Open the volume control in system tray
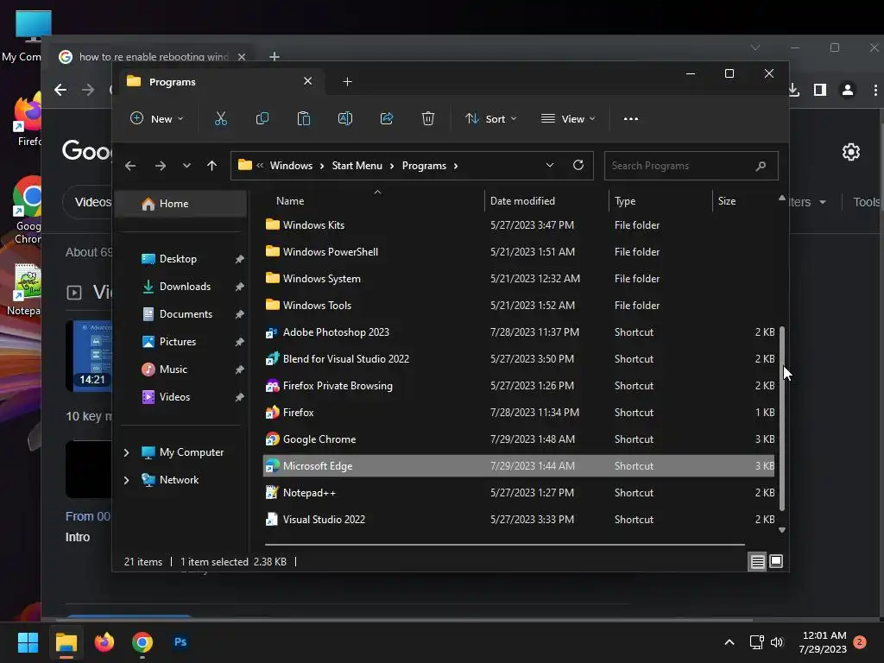Screen dimensions: 884x663 777,642
